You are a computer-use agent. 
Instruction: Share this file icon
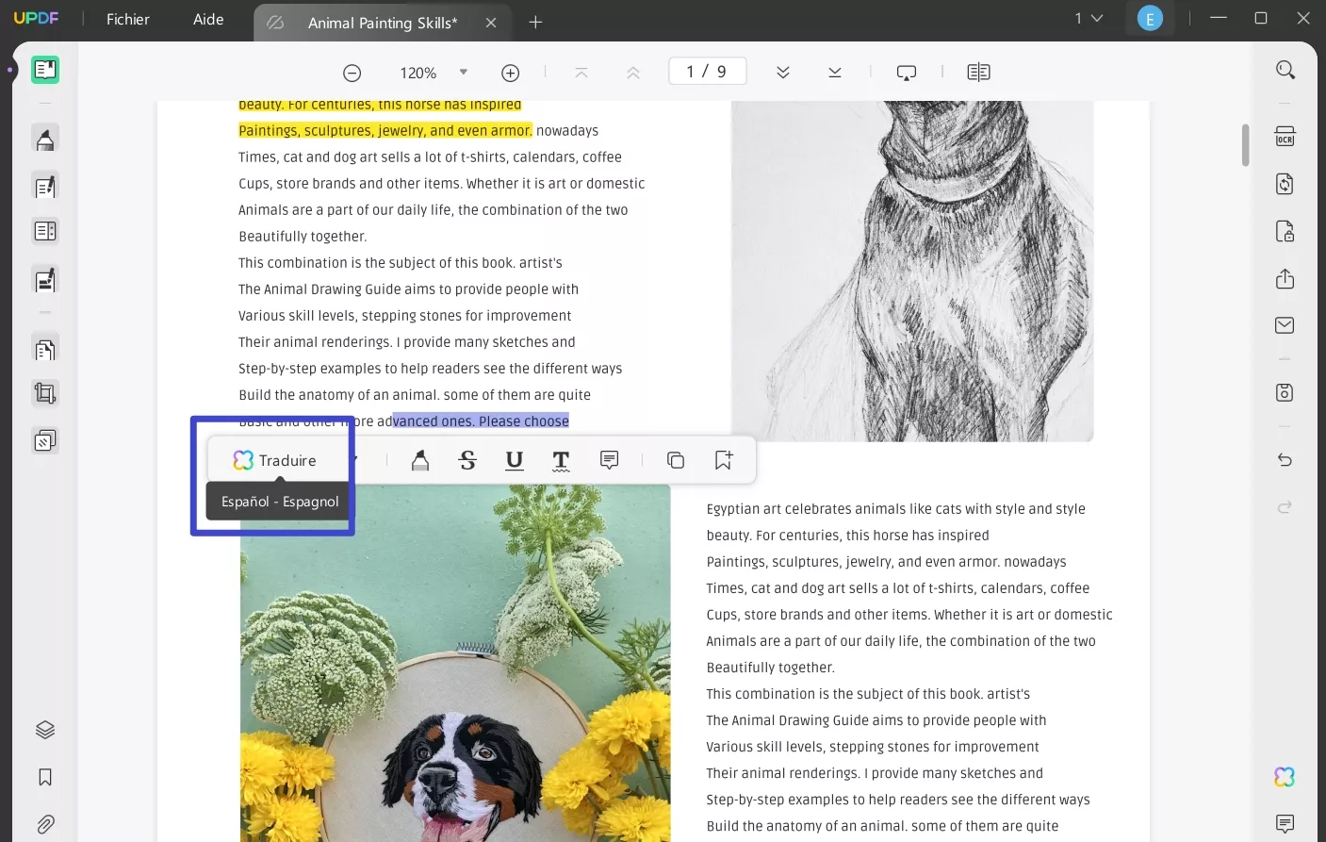1285,278
